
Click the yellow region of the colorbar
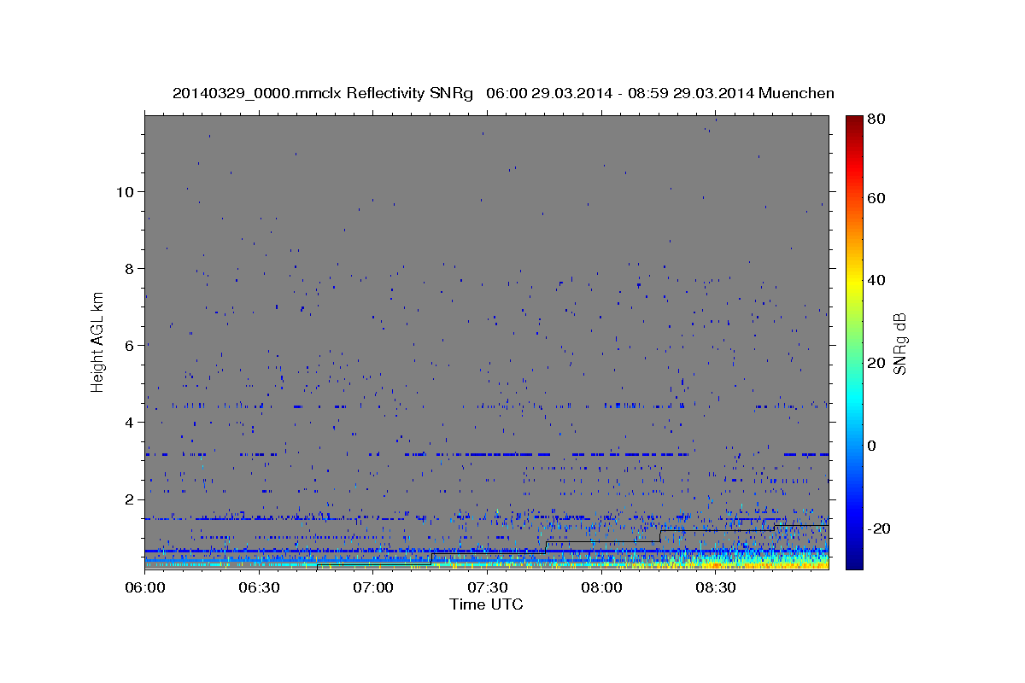[x=853, y=282]
